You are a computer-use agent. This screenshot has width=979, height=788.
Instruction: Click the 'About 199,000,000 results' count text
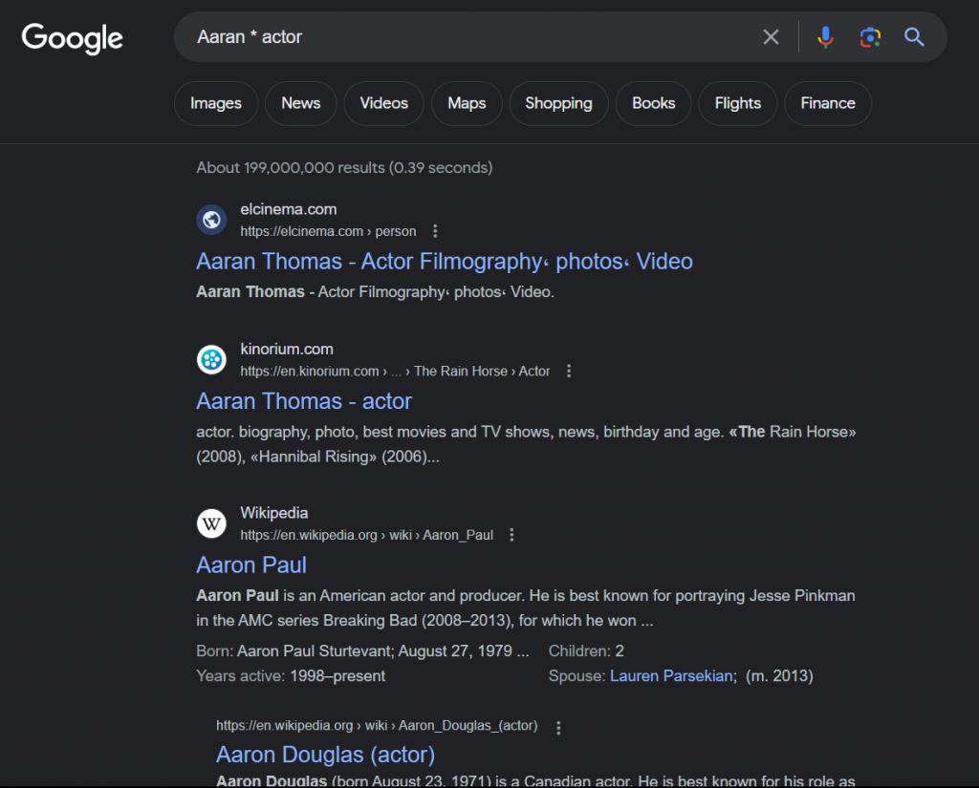344,168
